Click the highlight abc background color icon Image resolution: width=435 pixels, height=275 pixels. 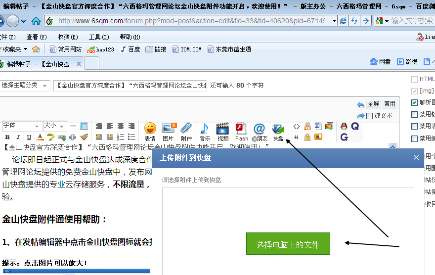coord(50,137)
